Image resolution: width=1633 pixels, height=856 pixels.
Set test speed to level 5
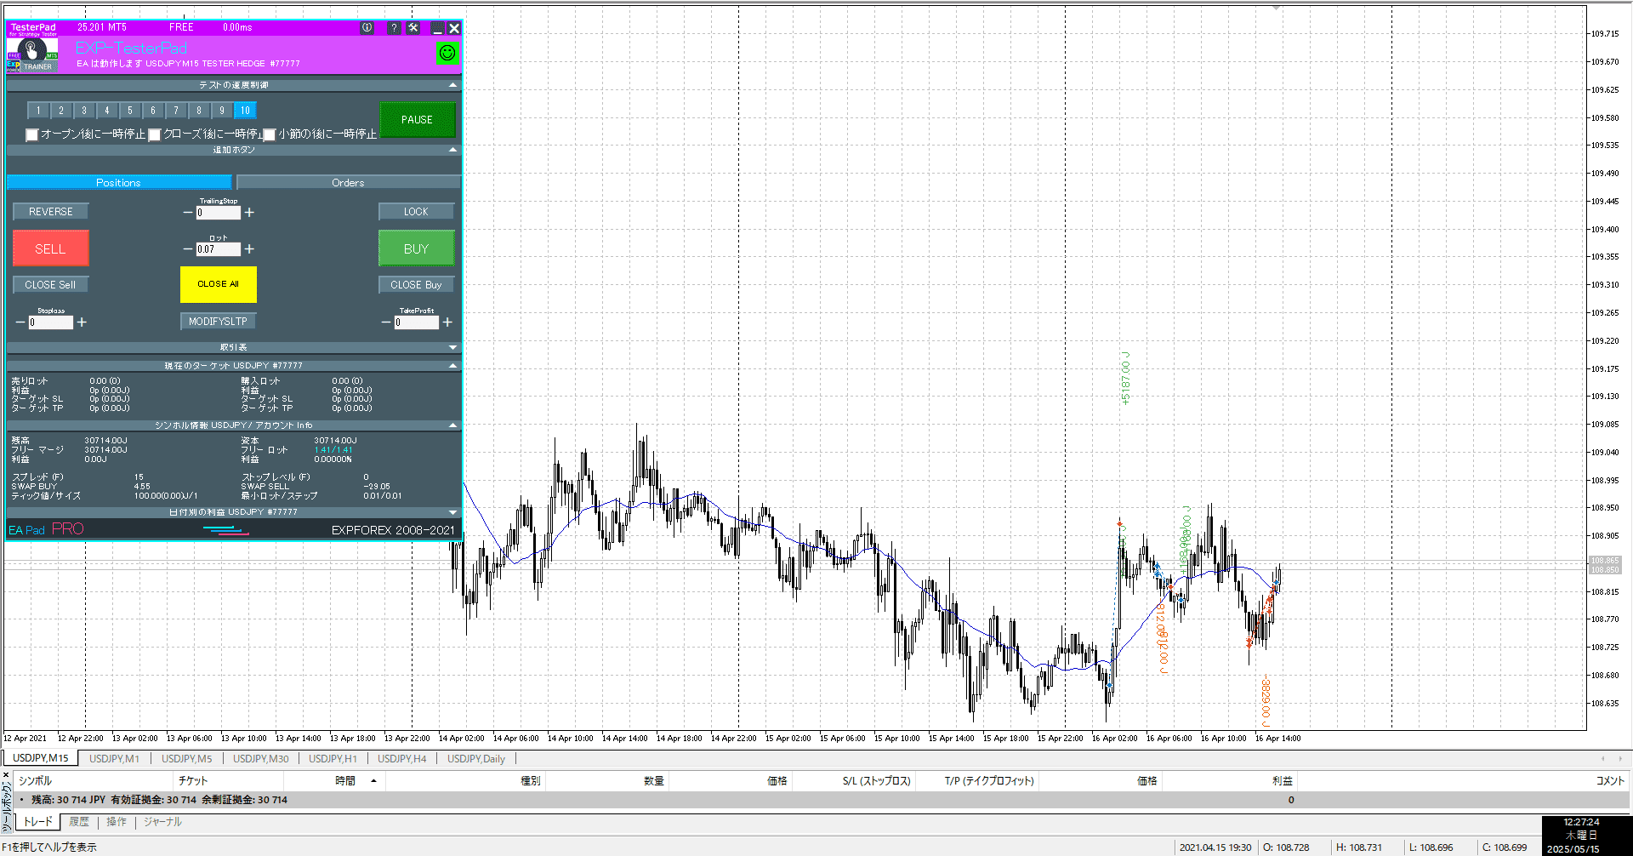point(130,111)
